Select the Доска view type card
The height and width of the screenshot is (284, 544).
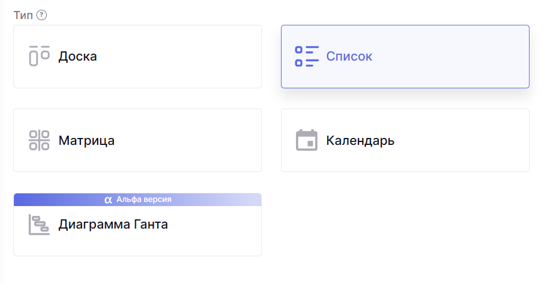tap(138, 57)
